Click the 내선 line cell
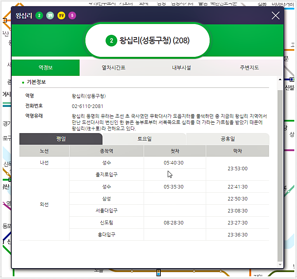297x279 pixels. pos(44,163)
